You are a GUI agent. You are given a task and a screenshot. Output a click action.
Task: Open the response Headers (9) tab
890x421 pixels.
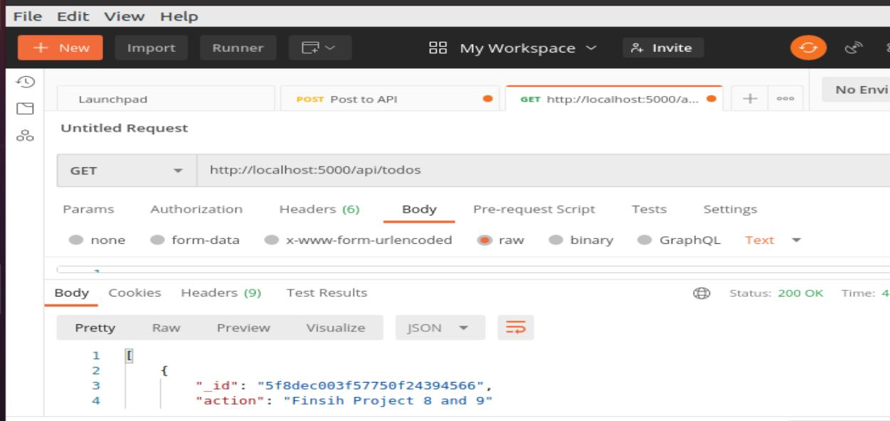click(x=221, y=293)
